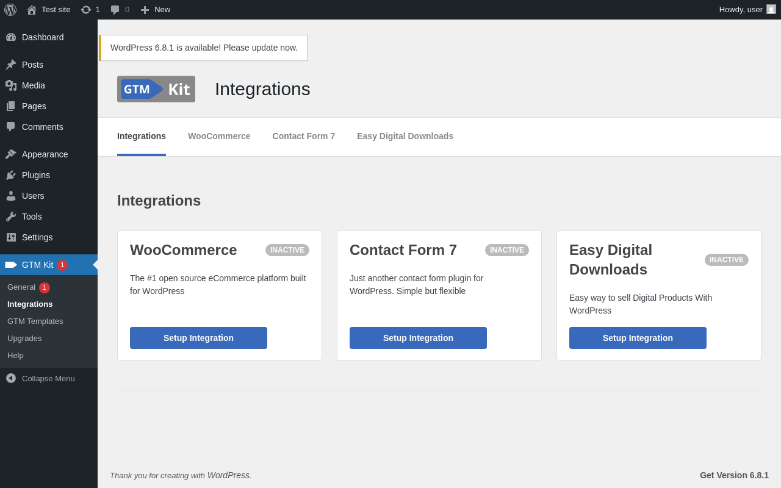Click the Get Version 6.8.1 link
The height and width of the screenshot is (488, 781).
(734, 475)
